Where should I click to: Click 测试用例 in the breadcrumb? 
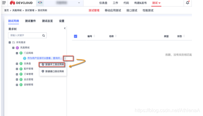[42, 10]
